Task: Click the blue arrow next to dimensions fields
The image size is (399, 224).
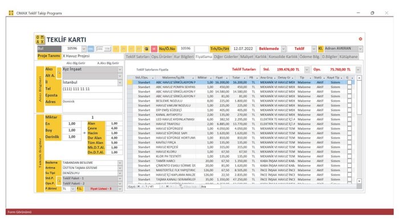Action: point(84,133)
